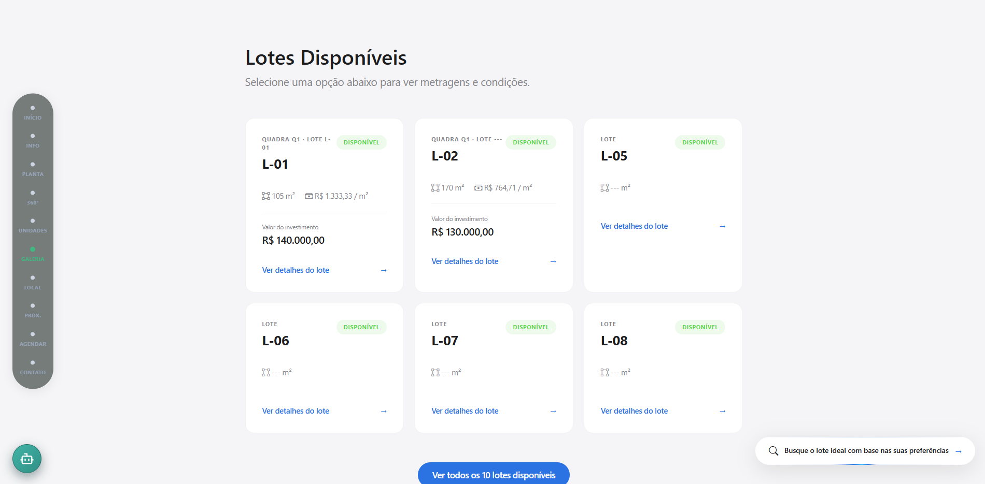The width and height of the screenshot is (985, 484).
Task: Click the lot preference search input field
Action: click(x=866, y=451)
